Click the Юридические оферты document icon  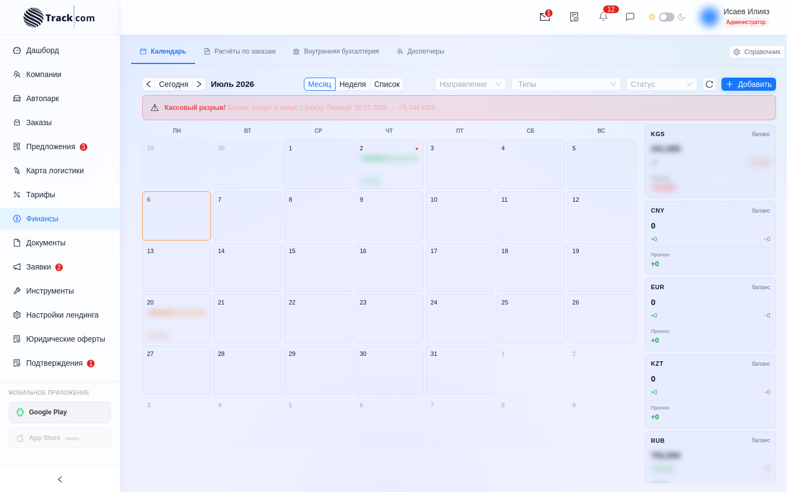tap(17, 339)
